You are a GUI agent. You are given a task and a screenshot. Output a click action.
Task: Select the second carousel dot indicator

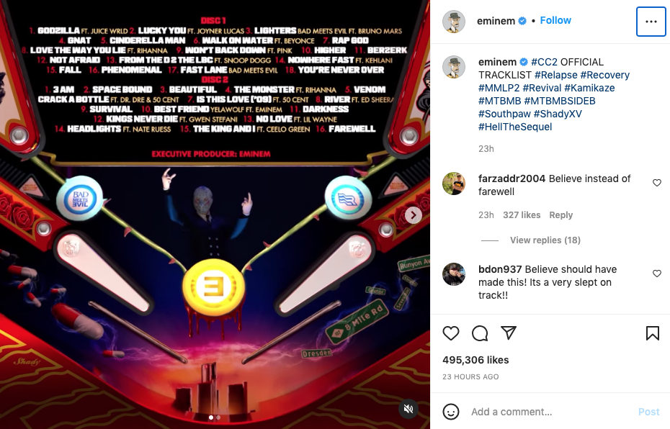coord(218,417)
